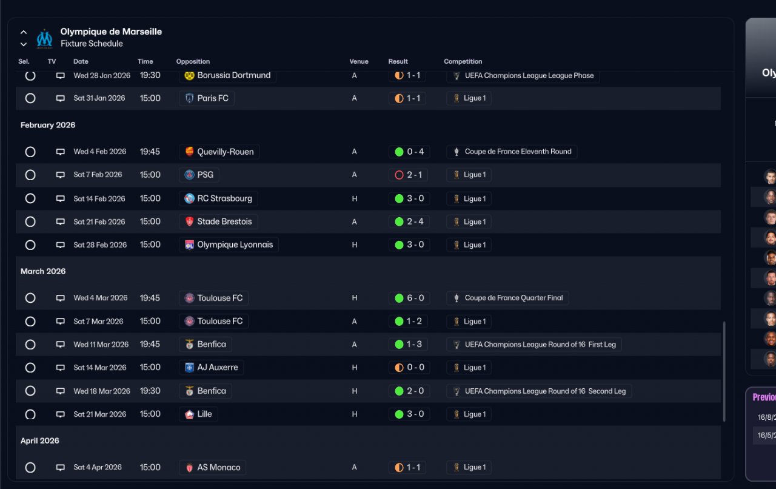Select the RC Strasbourg fixture radio button
The image size is (776, 489).
coord(30,198)
